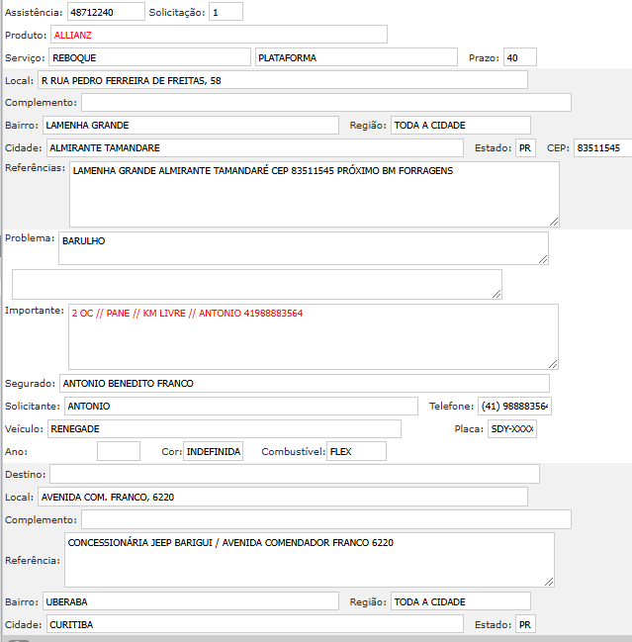Screen dimensions: 632x642
Task: Focus the Veículo field showing RENEGADE
Action: click(x=224, y=428)
